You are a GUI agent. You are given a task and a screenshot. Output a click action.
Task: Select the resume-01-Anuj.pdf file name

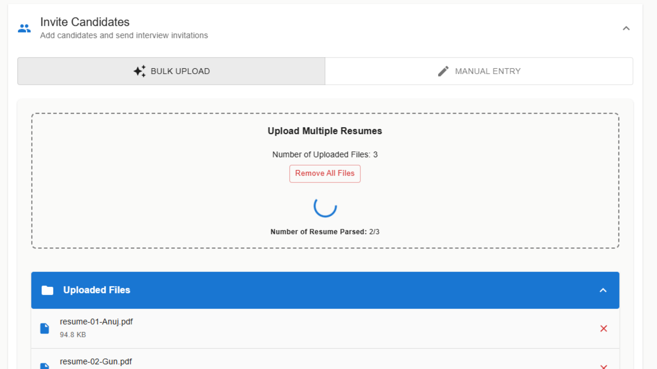click(96, 322)
